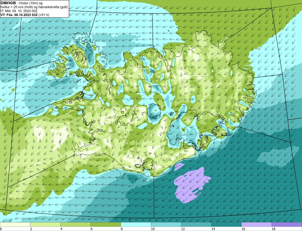Screen dimensions: 302x231
Task: Click the above 18 m/s purple legend swatch
Action: [x=287, y=224]
